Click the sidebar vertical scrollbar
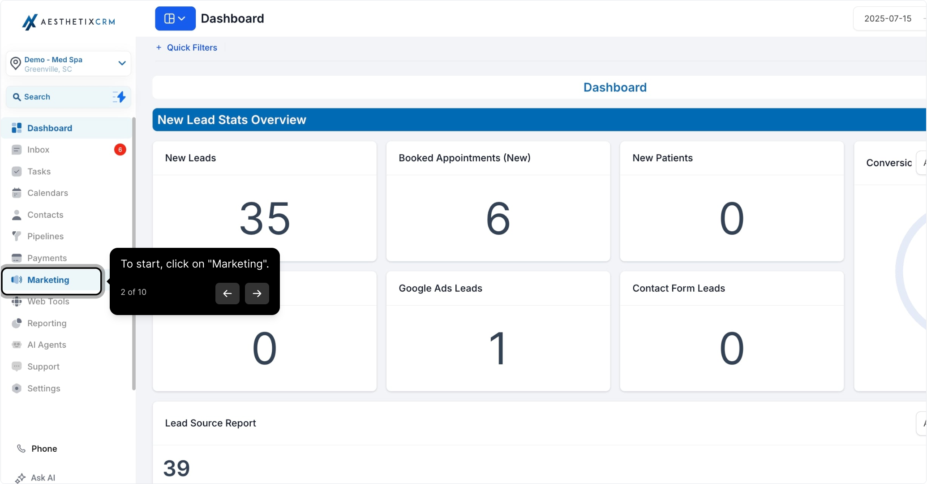Image resolution: width=927 pixels, height=484 pixels. pyautogui.click(x=134, y=254)
